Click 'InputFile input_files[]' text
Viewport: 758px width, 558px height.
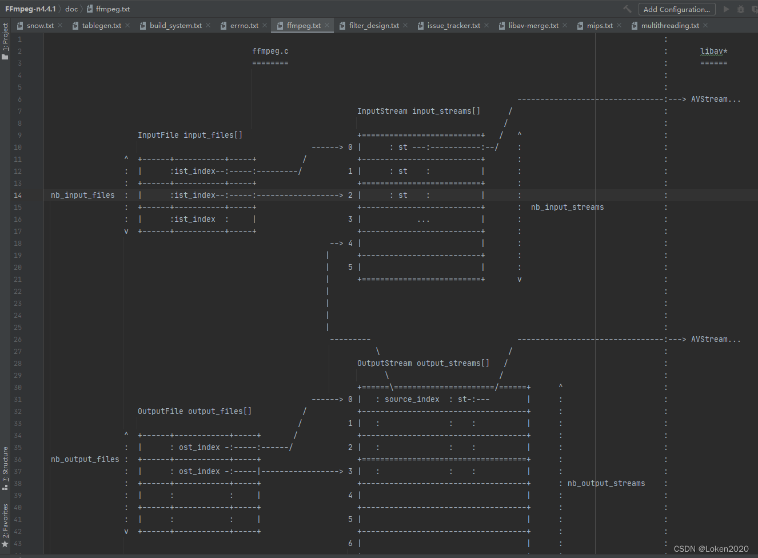[x=190, y=135]
